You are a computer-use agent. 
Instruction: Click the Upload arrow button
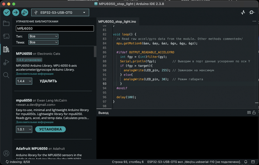tap(16, 12)
